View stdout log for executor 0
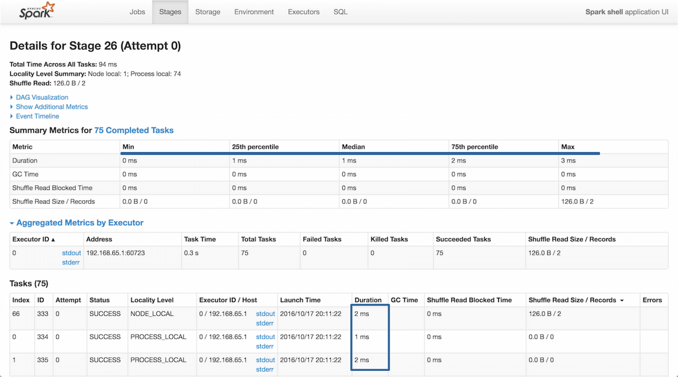Viewport: 678px width, 377px height. coord(71,253)
